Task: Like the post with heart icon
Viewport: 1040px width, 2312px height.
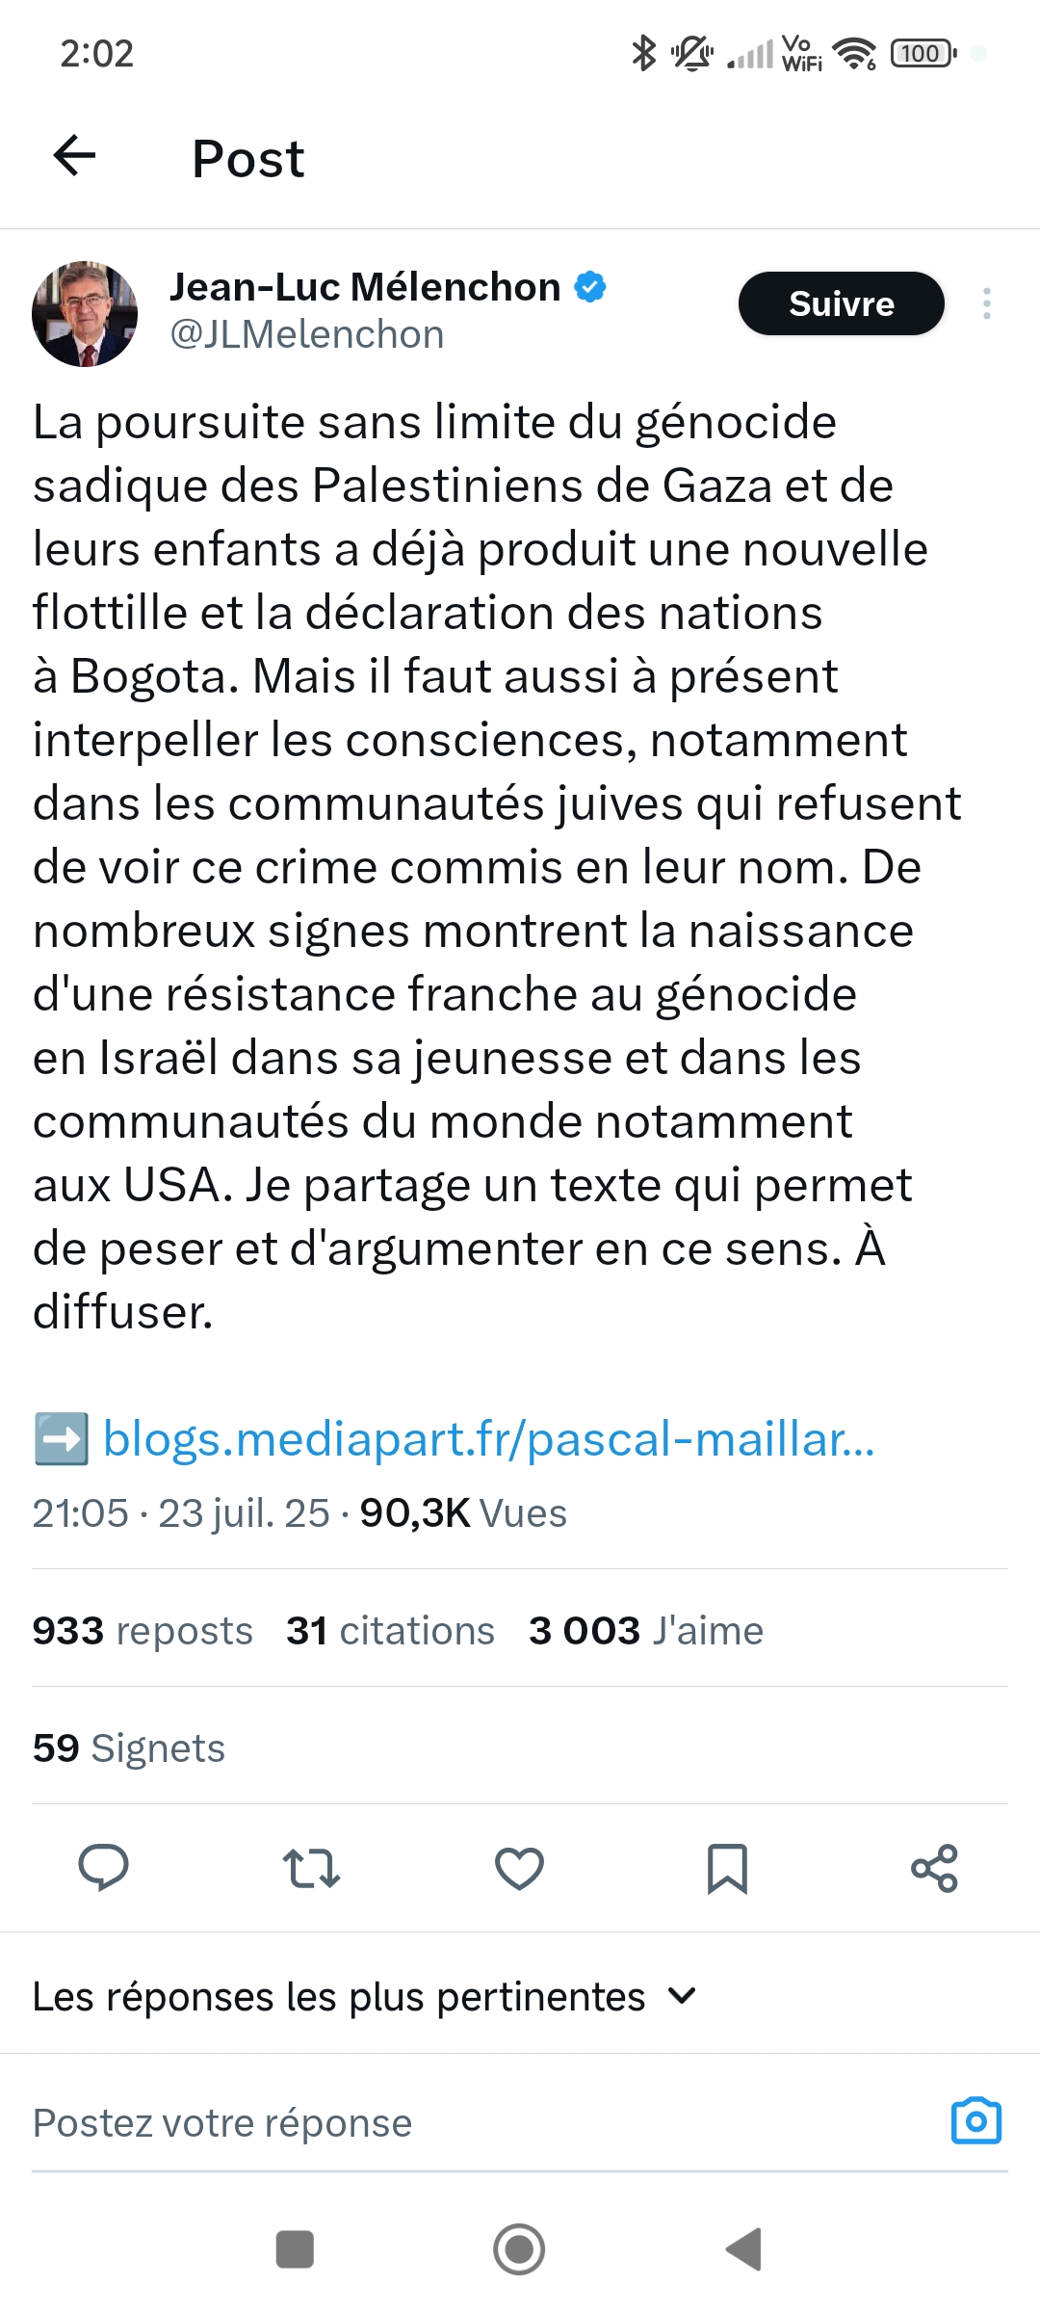Action: click(x=519, y=1868)
